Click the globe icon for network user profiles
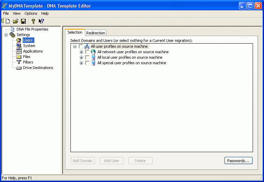 (93, 52)
